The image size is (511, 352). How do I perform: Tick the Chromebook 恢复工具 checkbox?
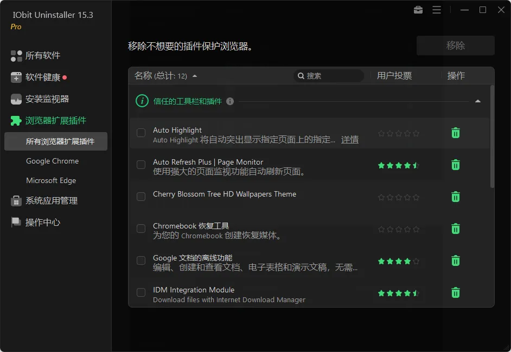(x=141, y=229)
